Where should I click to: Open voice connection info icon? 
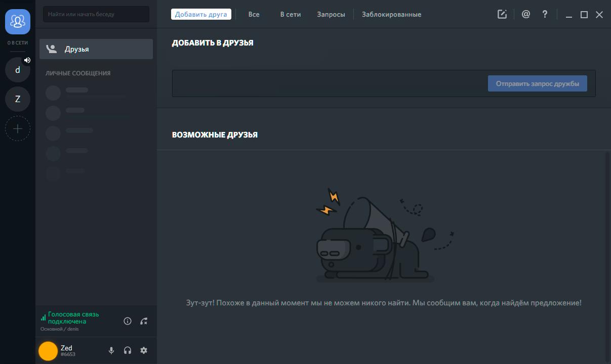(x=128, y=321)
